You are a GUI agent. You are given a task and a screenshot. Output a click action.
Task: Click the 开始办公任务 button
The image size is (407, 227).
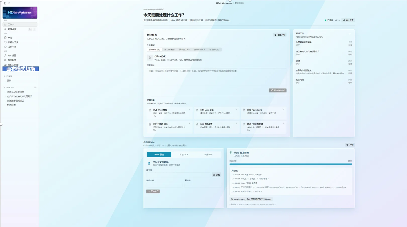click(278, 91)
